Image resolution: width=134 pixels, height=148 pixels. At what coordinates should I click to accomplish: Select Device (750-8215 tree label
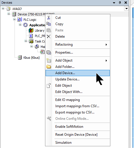[31, 14]
